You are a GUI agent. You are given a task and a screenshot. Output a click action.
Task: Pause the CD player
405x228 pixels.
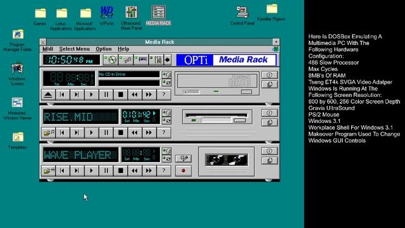pyautogui.click(x=106, y=94)
